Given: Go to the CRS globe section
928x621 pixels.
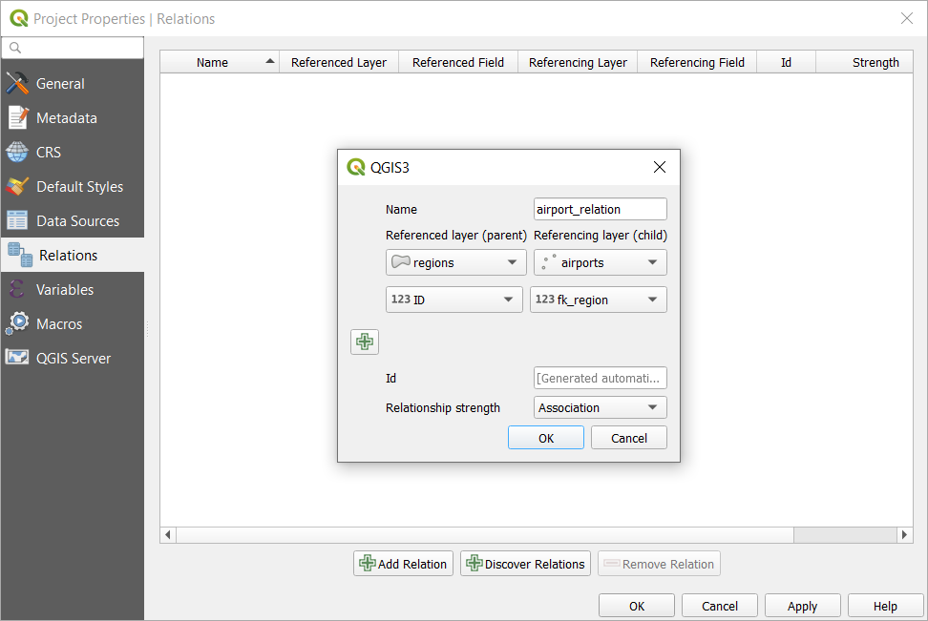Looking at the screenshot, I should 18,153.
